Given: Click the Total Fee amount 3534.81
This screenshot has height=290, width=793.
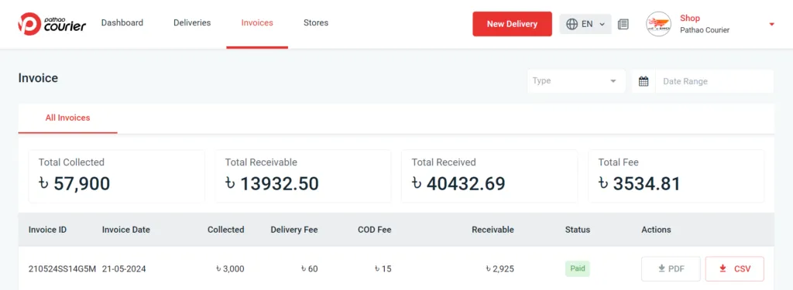Looking at the screenshot, I should [639, 184].
